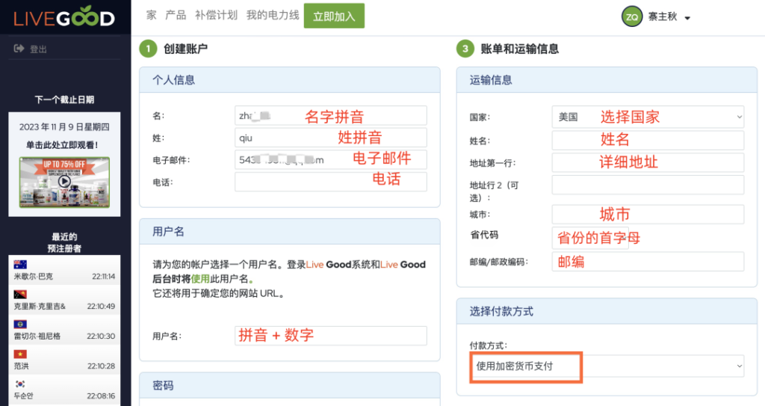Click the 登出 logout link
This screenshot has height=406, width=765.
[39, 49]
